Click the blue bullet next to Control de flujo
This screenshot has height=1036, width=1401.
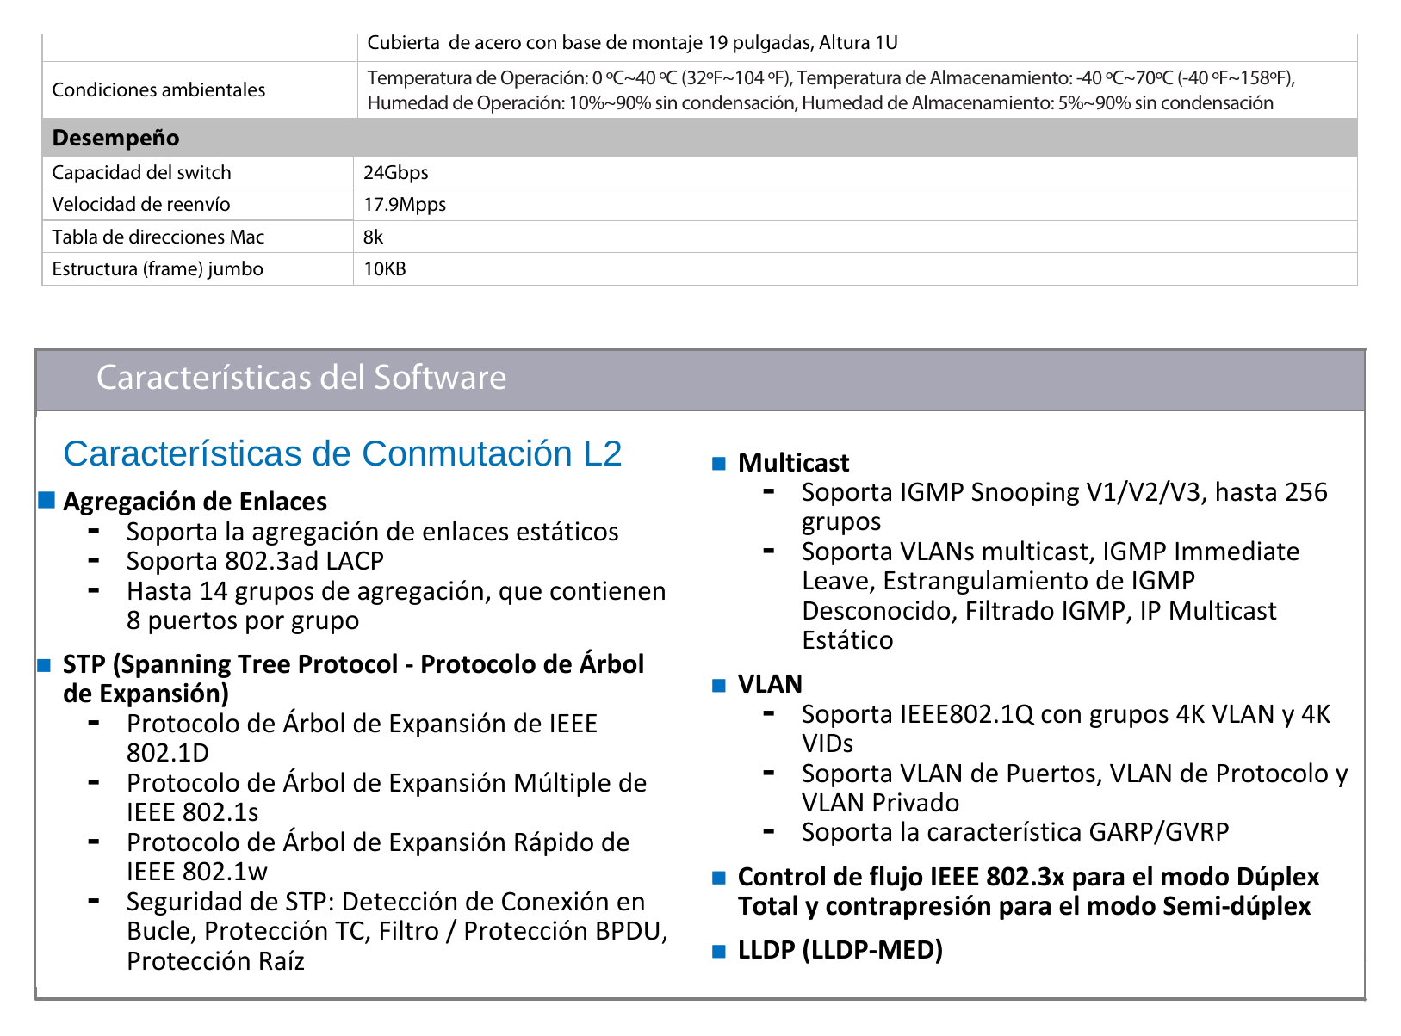point(720,878)
